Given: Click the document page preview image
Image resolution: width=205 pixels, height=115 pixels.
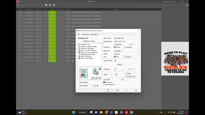Looking at the screenshot, I should (x=83, y=73).
